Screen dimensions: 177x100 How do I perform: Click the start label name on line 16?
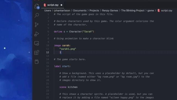(x=66, y=66)
